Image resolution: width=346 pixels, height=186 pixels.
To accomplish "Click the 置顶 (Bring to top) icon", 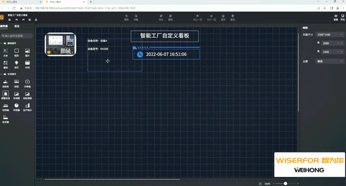I will point(223,18).
